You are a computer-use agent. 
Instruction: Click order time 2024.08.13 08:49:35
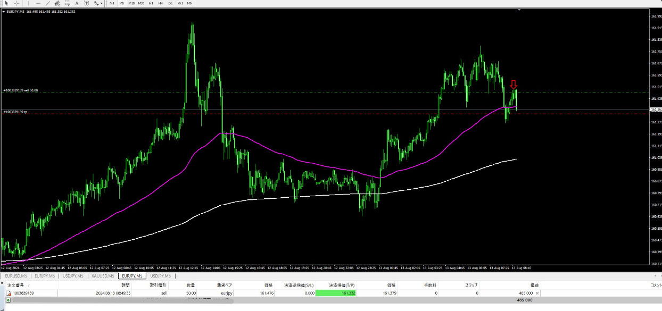tap(113, 293)
